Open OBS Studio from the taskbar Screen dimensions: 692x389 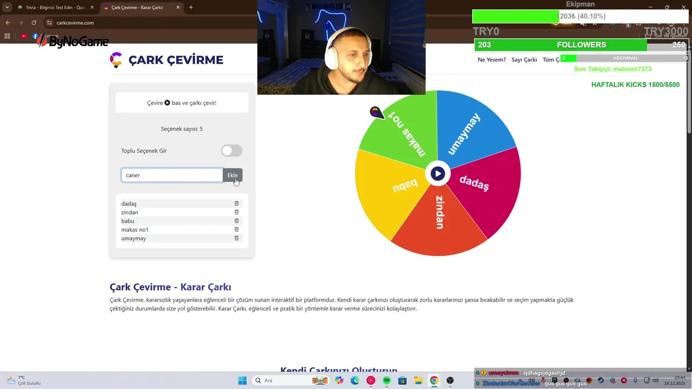coord(450,380)
